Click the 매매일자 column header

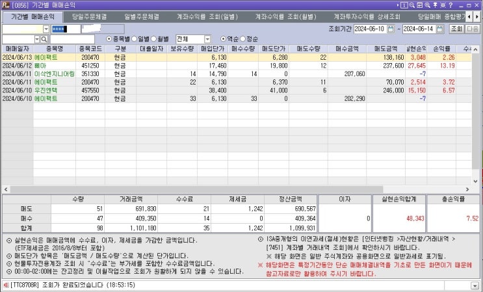(18, 49)
